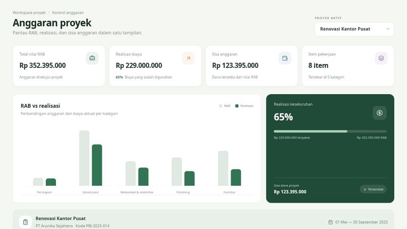Open the Proyek Aktif project dropdown
This screenshot has width=407, height=229.
(354, 29)
